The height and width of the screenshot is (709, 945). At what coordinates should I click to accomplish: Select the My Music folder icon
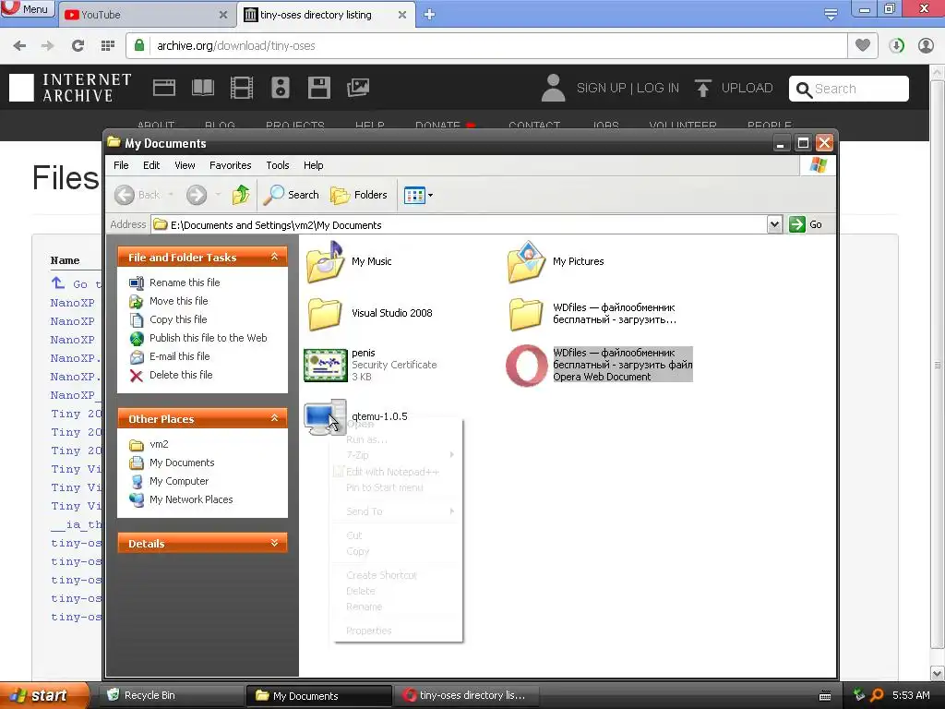325,261
